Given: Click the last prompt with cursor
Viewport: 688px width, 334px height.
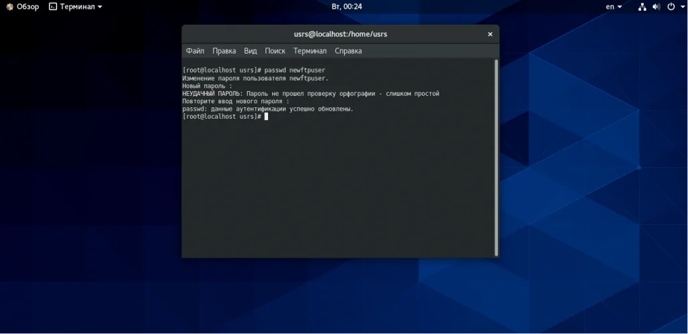Looking at the screenshot, I should pos(225,117).
